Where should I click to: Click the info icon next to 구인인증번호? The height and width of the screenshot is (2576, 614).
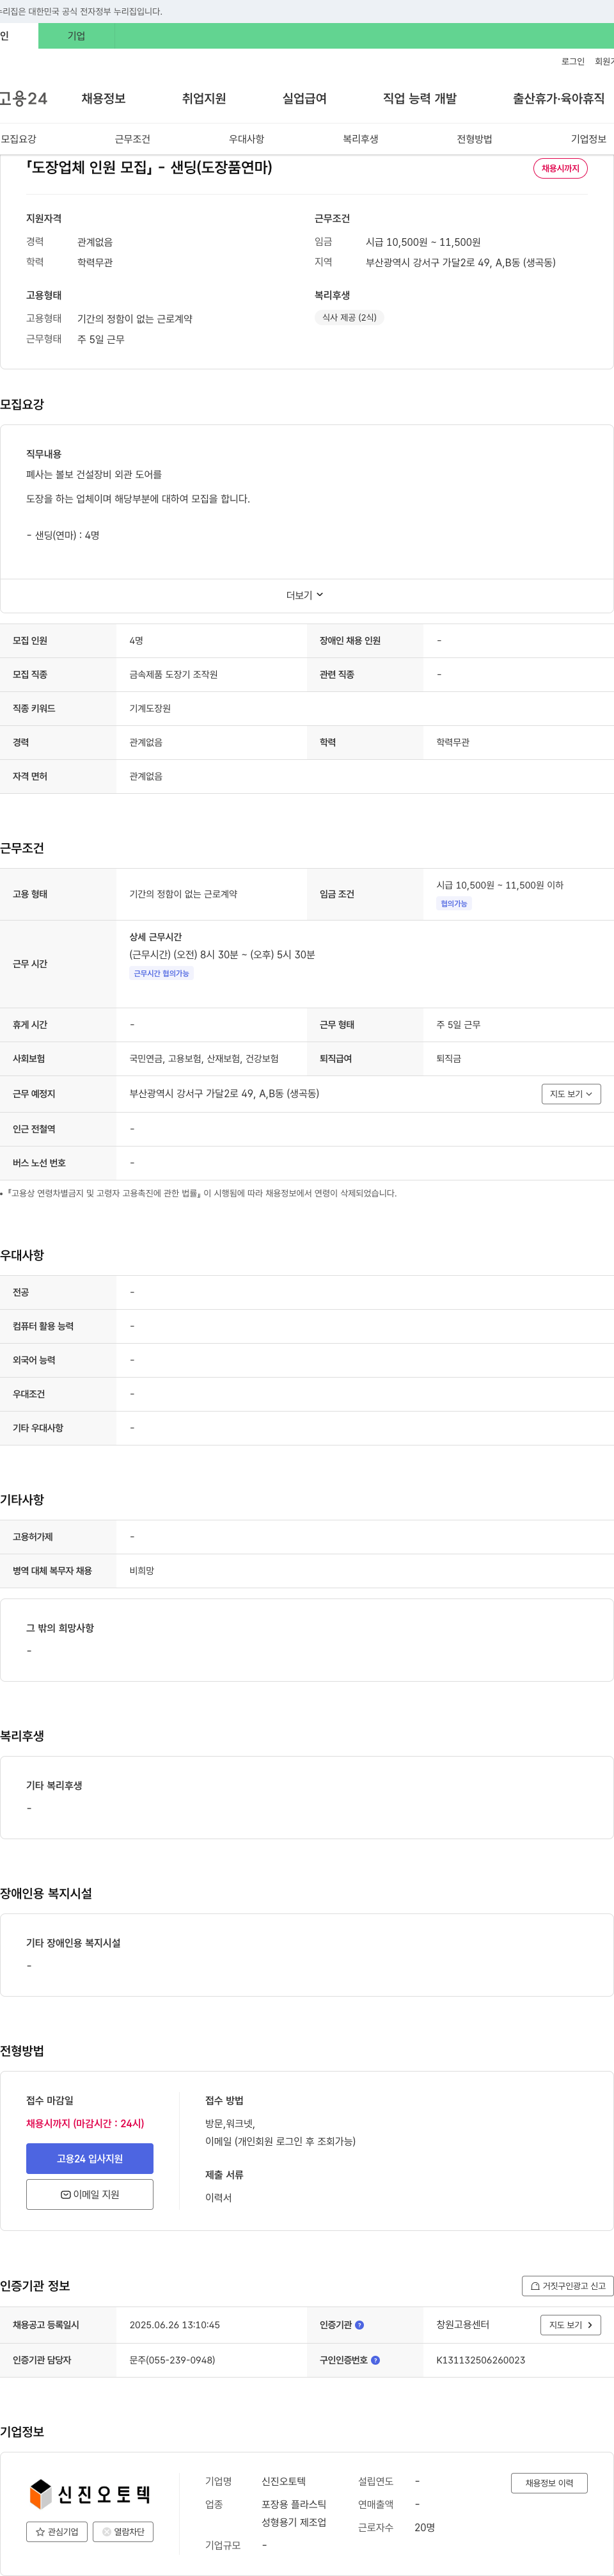click(375, 2360)
